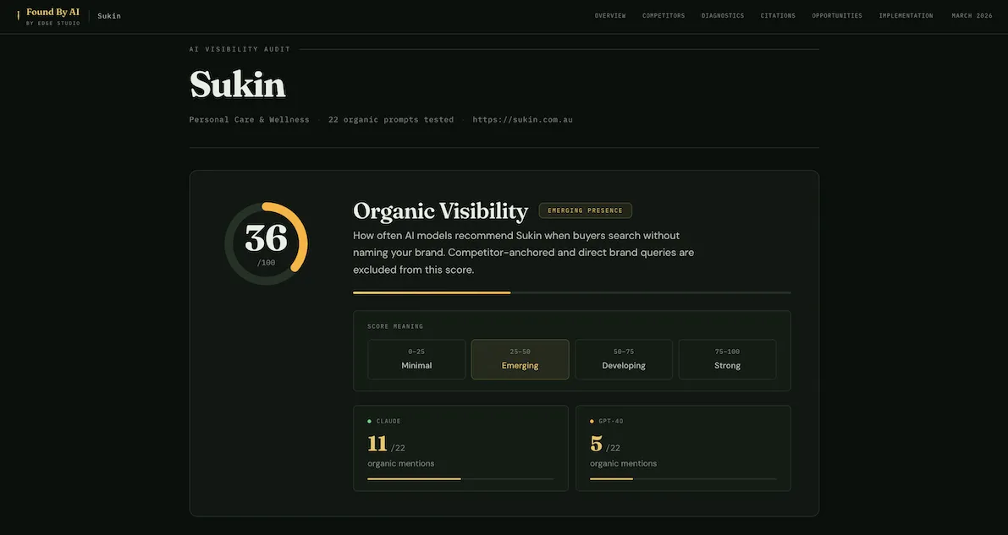Screen dimensions: 1008x535
Task: Select the Minimal score card
Action: point(416,359)
